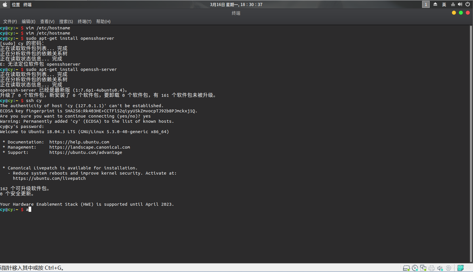Click the VM hard disk status icon
The image size is (473, 272).
[406, 268]
